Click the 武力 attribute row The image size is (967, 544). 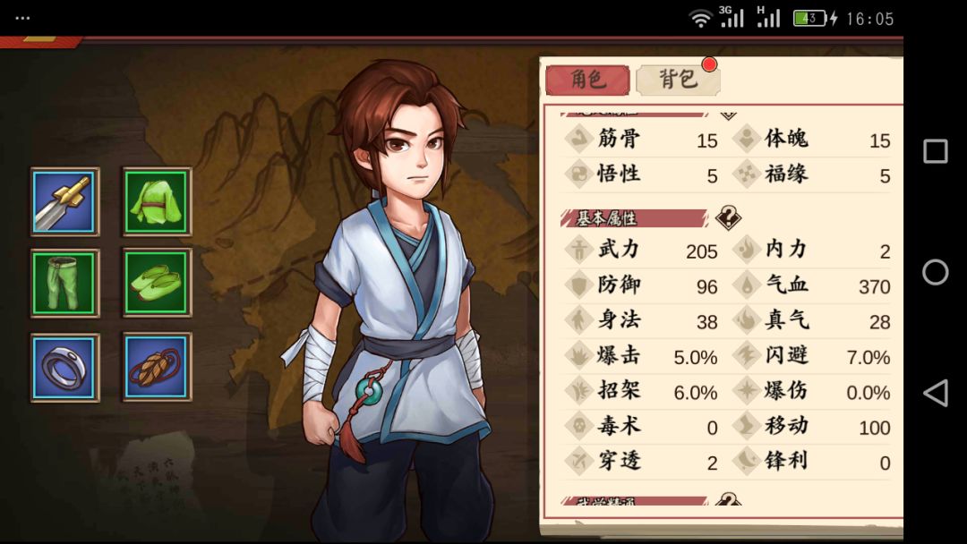pyautogui.click(x=641, y=251)
